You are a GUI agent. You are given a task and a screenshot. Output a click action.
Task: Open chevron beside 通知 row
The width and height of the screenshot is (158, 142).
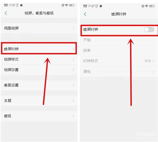click(153, 72)
